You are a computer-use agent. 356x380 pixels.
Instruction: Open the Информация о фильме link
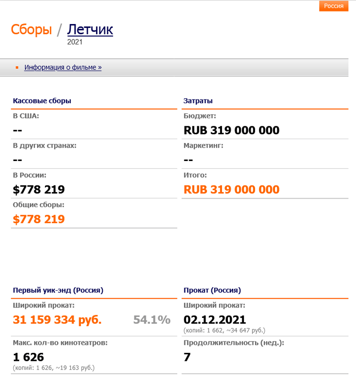pyautogui.click(x=63, y=68)
